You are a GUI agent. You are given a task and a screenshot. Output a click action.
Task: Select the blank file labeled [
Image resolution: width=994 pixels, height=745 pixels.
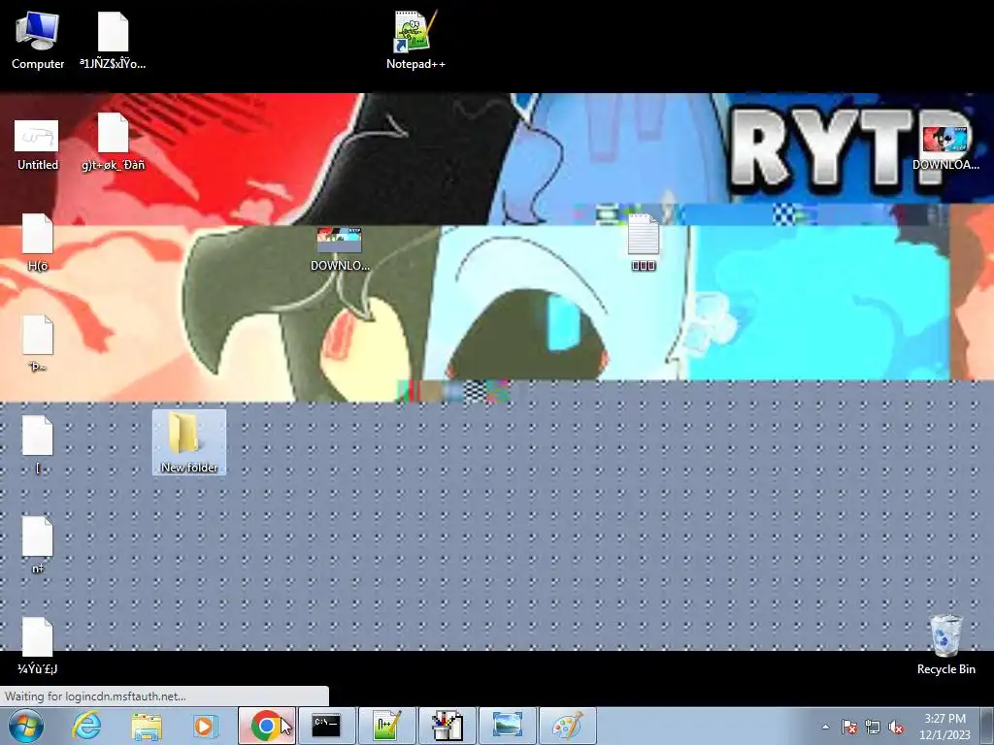point(38,444)
